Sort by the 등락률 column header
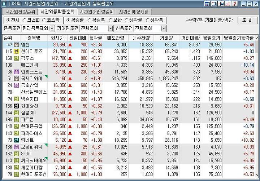The height and width of the screenshot is (181, 260). 96,38
